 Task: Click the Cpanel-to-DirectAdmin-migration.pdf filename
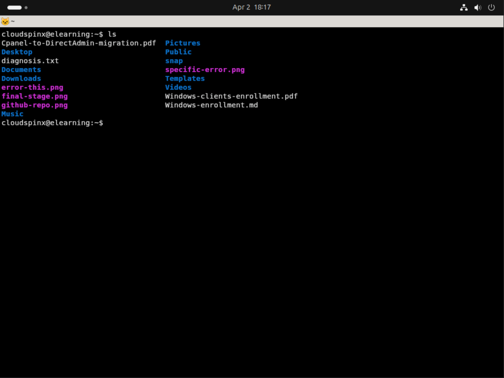(x=79, y=43)
